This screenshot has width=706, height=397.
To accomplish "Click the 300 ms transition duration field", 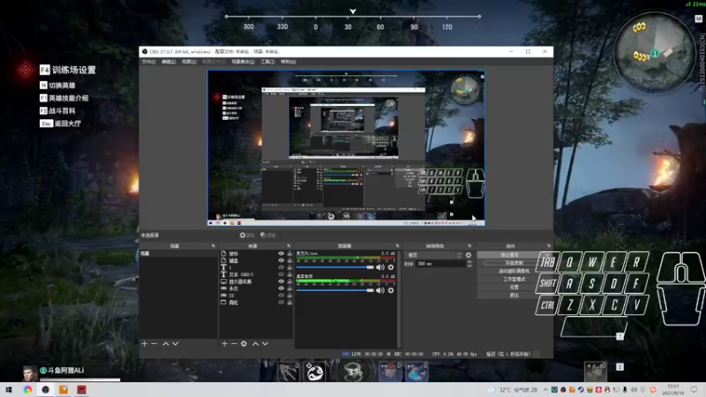I will (440, 264).
